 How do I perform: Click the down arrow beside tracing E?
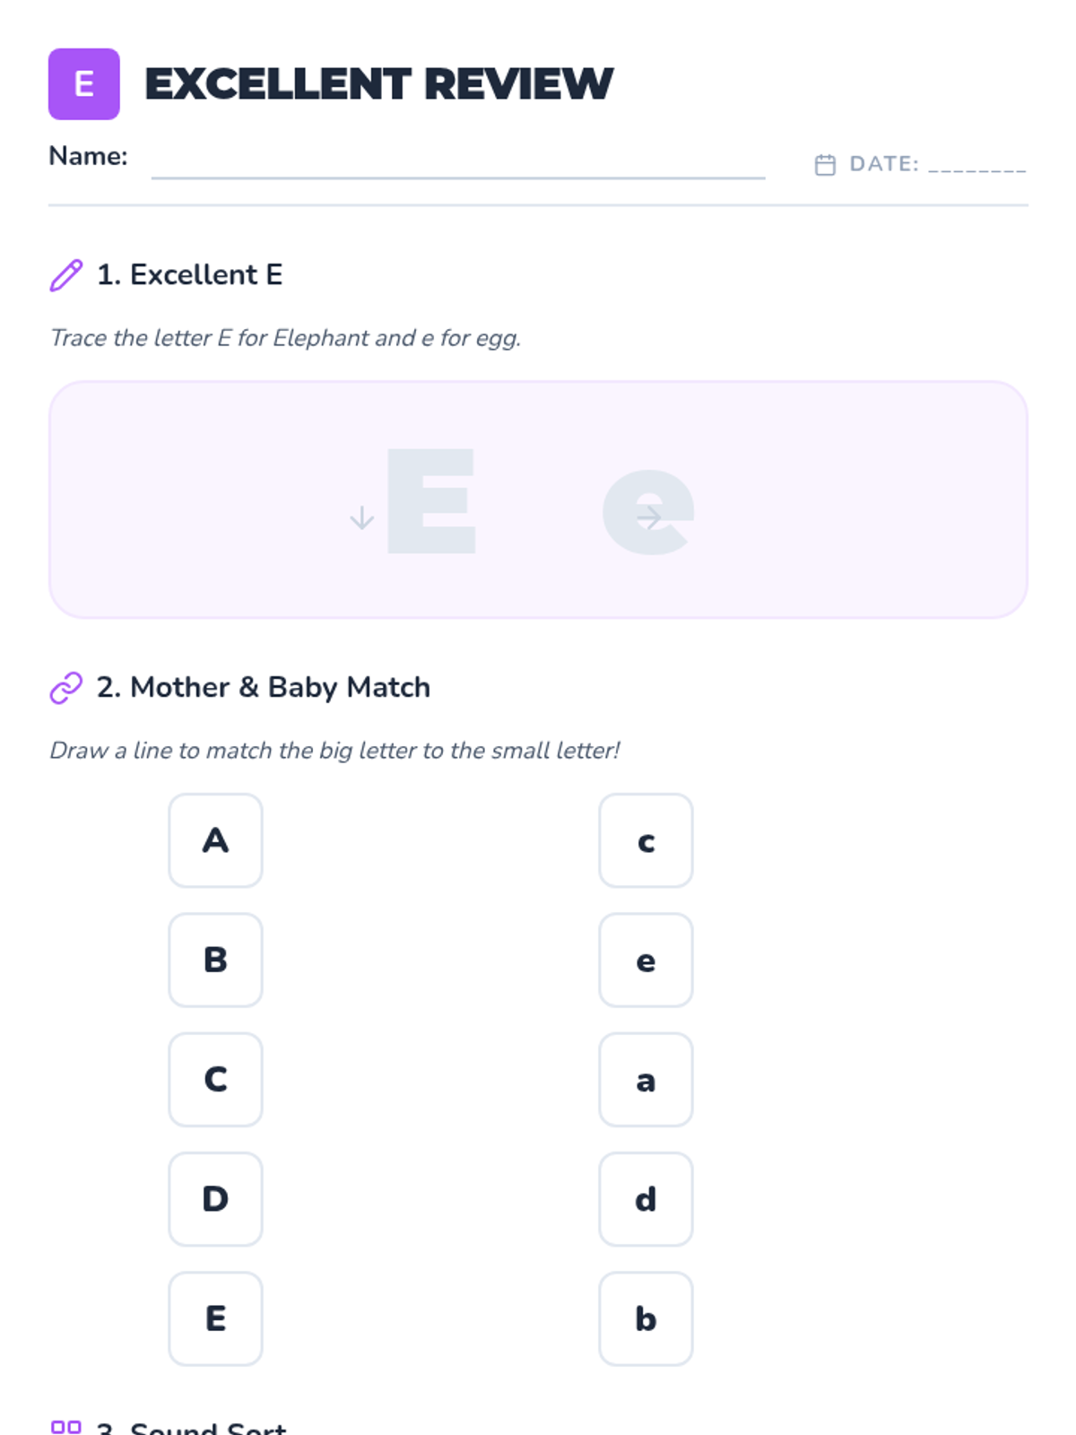(x=362, y=517)
